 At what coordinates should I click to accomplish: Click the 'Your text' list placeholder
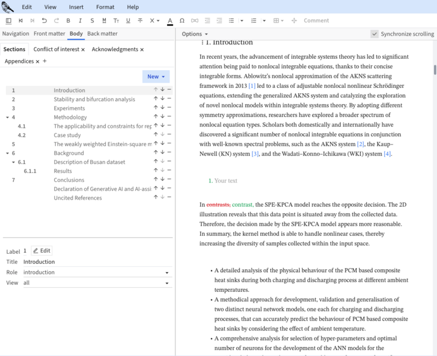point(226,181)
